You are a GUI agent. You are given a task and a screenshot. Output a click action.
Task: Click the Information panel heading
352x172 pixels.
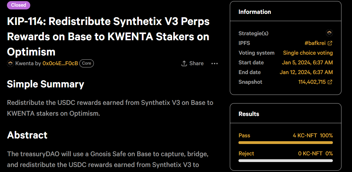[x=255, y=12]
